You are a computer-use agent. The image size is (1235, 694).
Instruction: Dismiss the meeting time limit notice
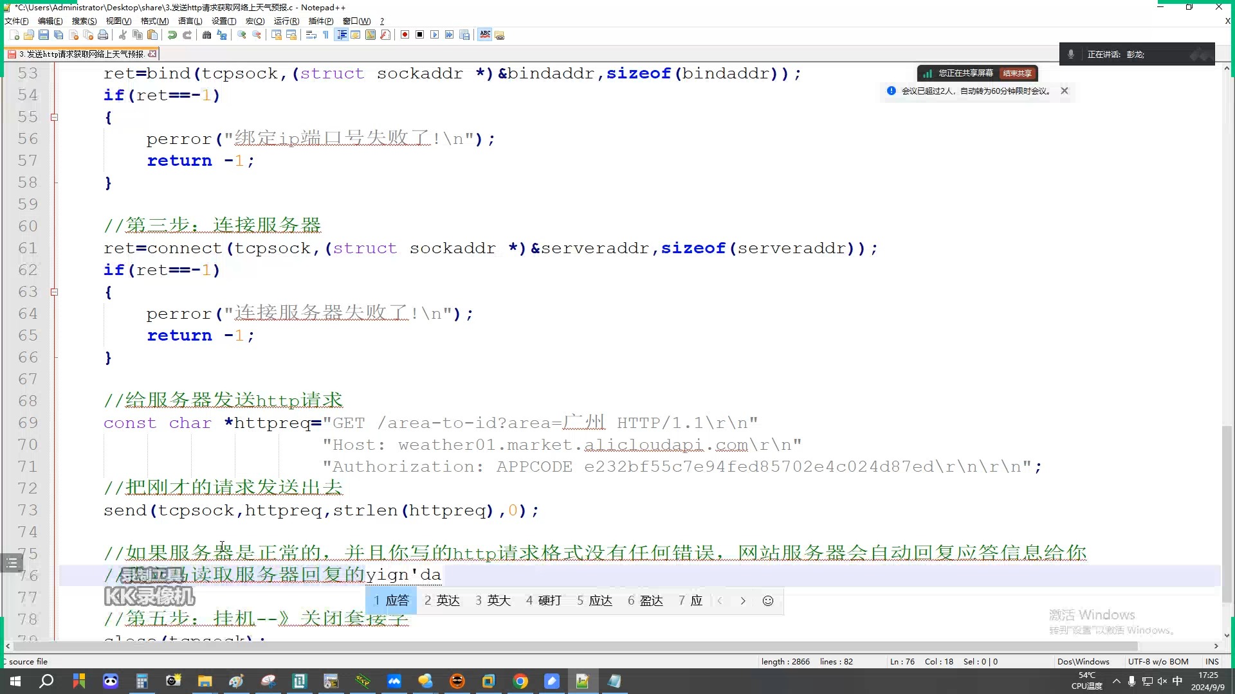pyautogui.click(x=1065, y=91)
